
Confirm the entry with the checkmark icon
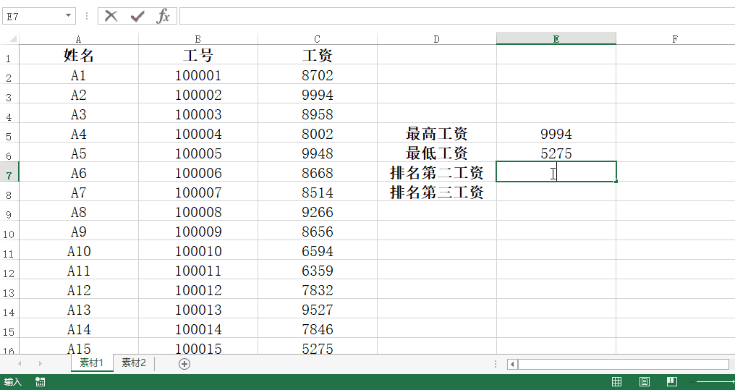(x=137, y=16)
